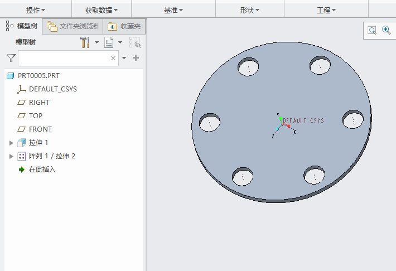Viewport: 396px width, 271px height.
Task: Switch to the 收藏夹 tab
Action: pyautogui.click(x=125, y=26)
